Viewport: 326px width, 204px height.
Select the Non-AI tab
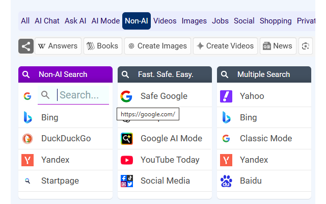pyautogui.click(x=137, y=21)
